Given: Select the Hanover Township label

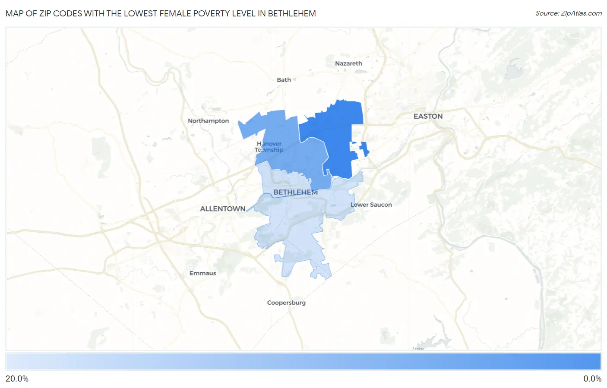Looking at the screenshot, I should [x=269, y=147].
